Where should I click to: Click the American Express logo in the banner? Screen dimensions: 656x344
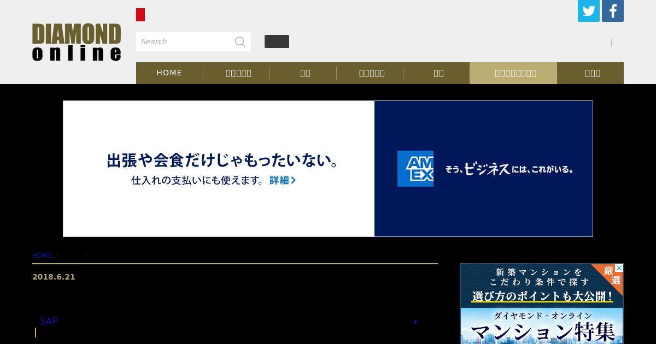coord(415,169)
